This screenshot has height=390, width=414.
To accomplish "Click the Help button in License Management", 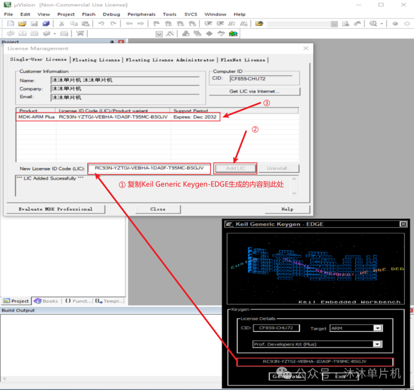I will click(x=287, y=209).
